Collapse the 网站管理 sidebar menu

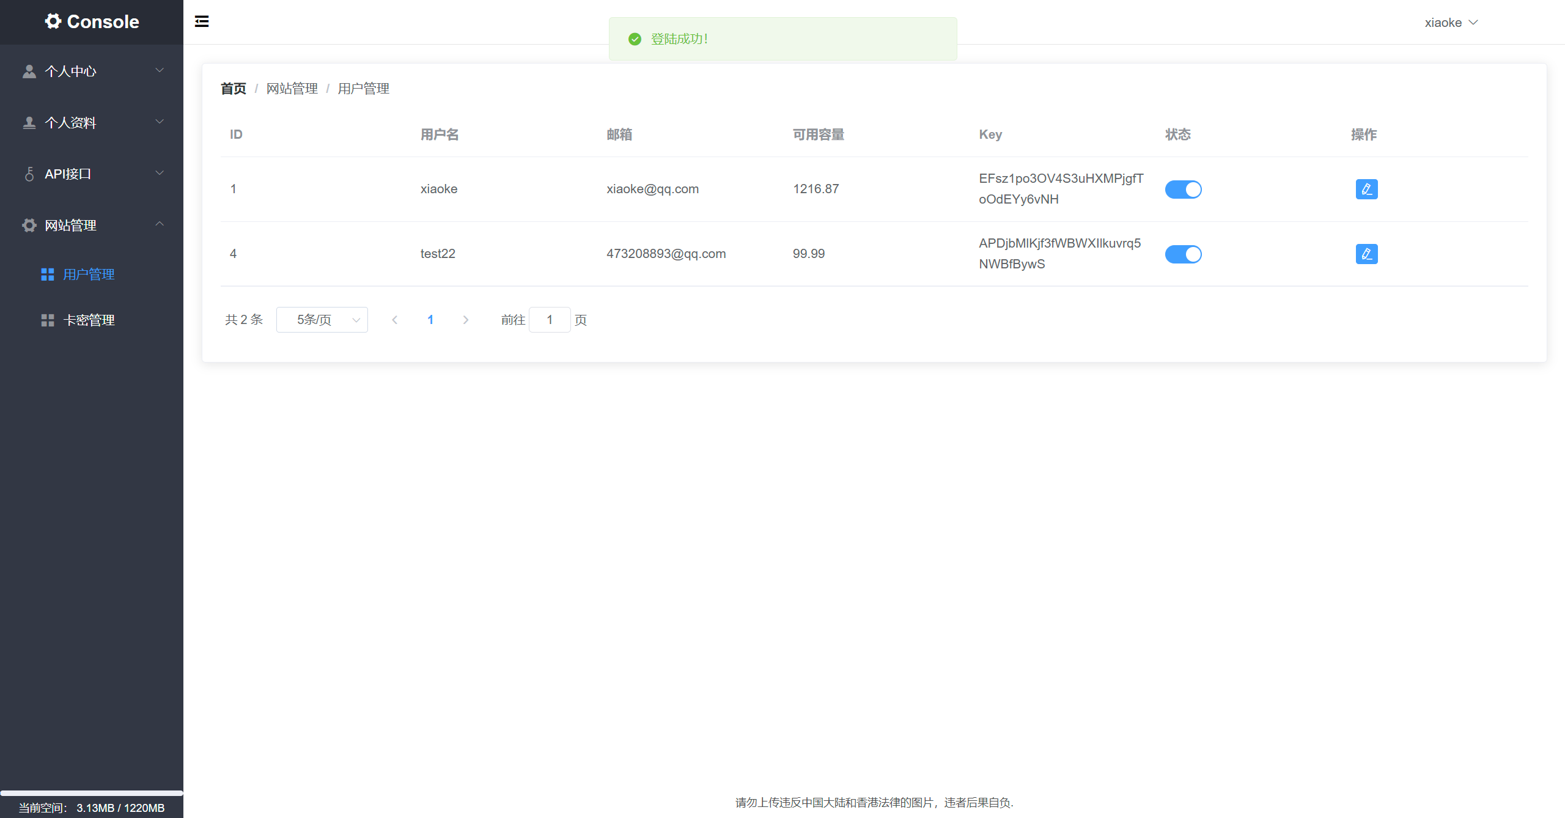(x=92, y=226)
